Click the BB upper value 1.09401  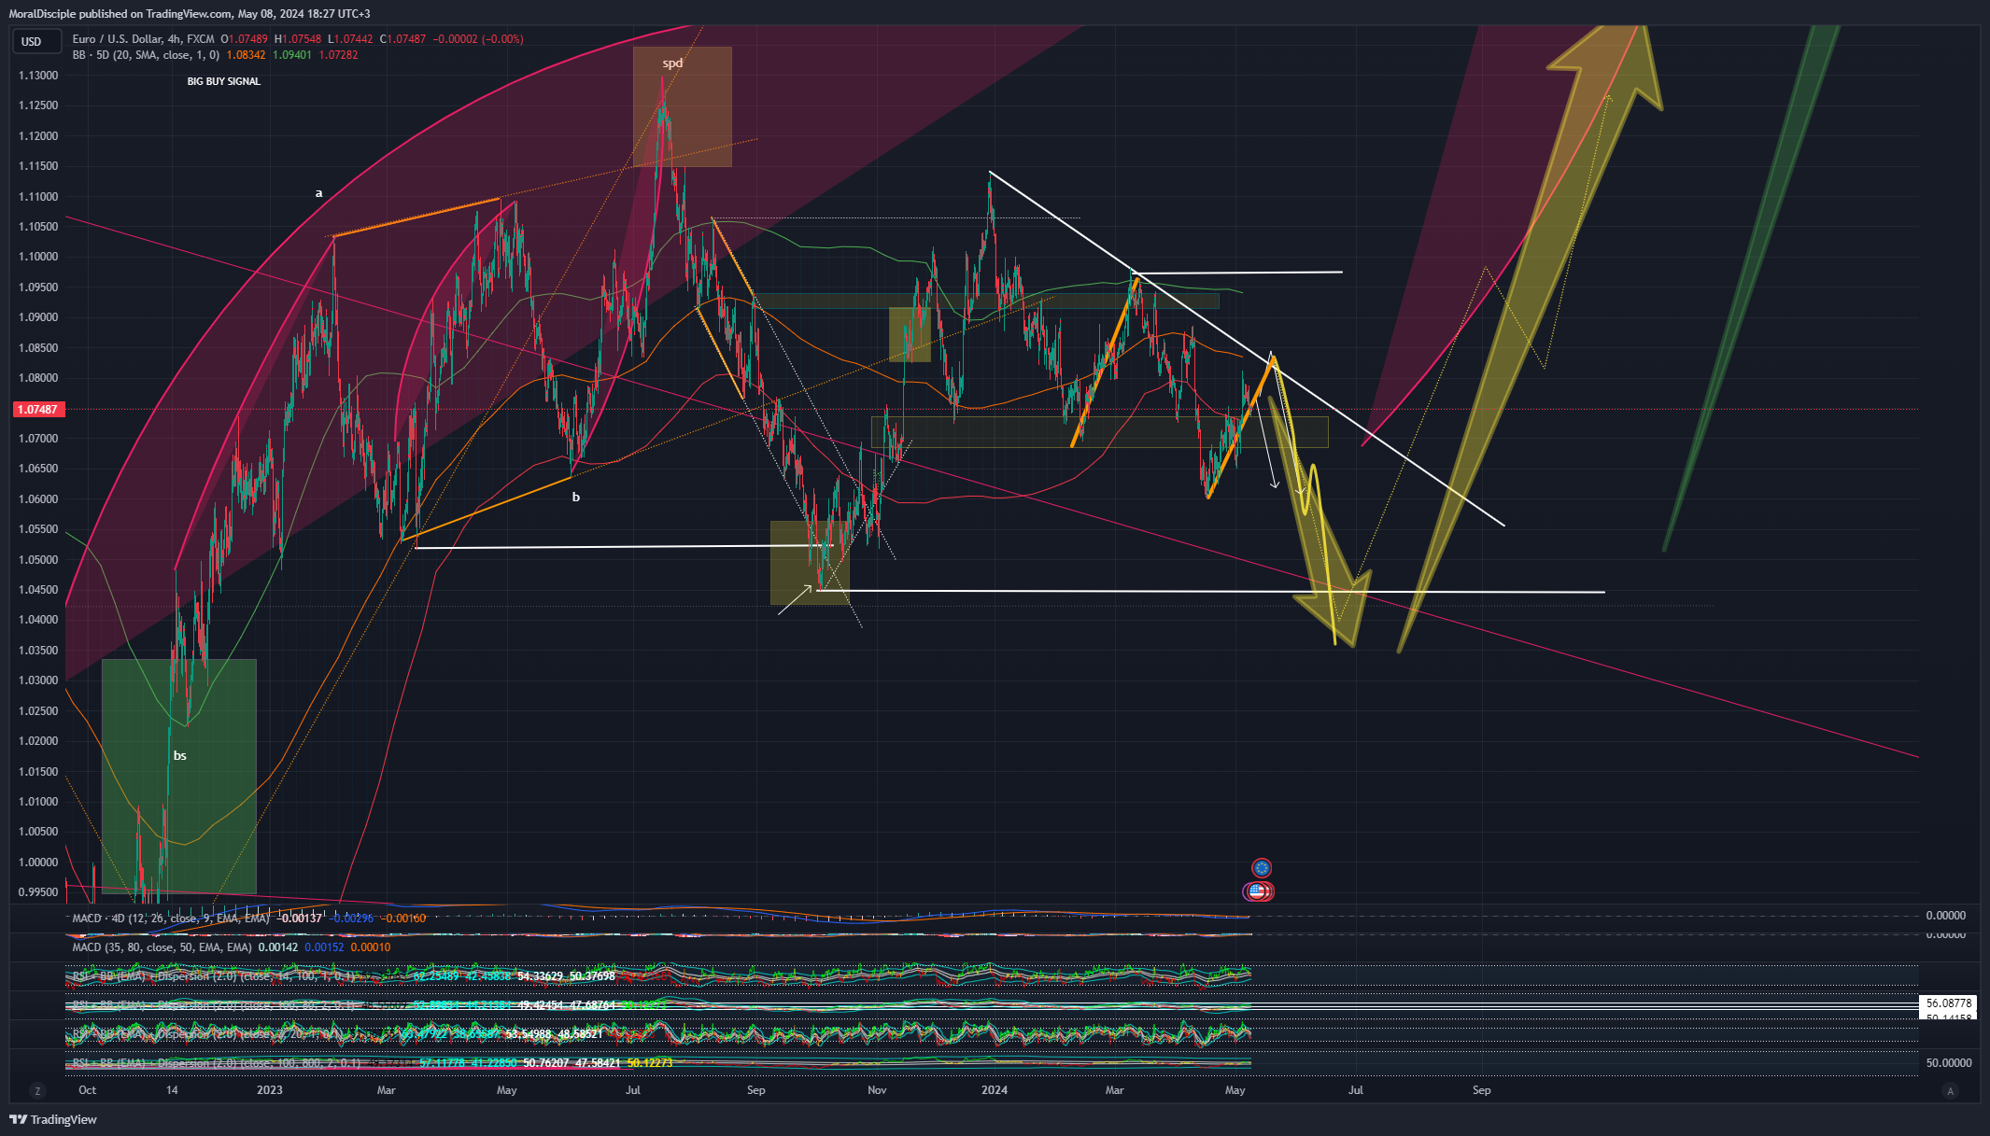(x=292, y=55)
